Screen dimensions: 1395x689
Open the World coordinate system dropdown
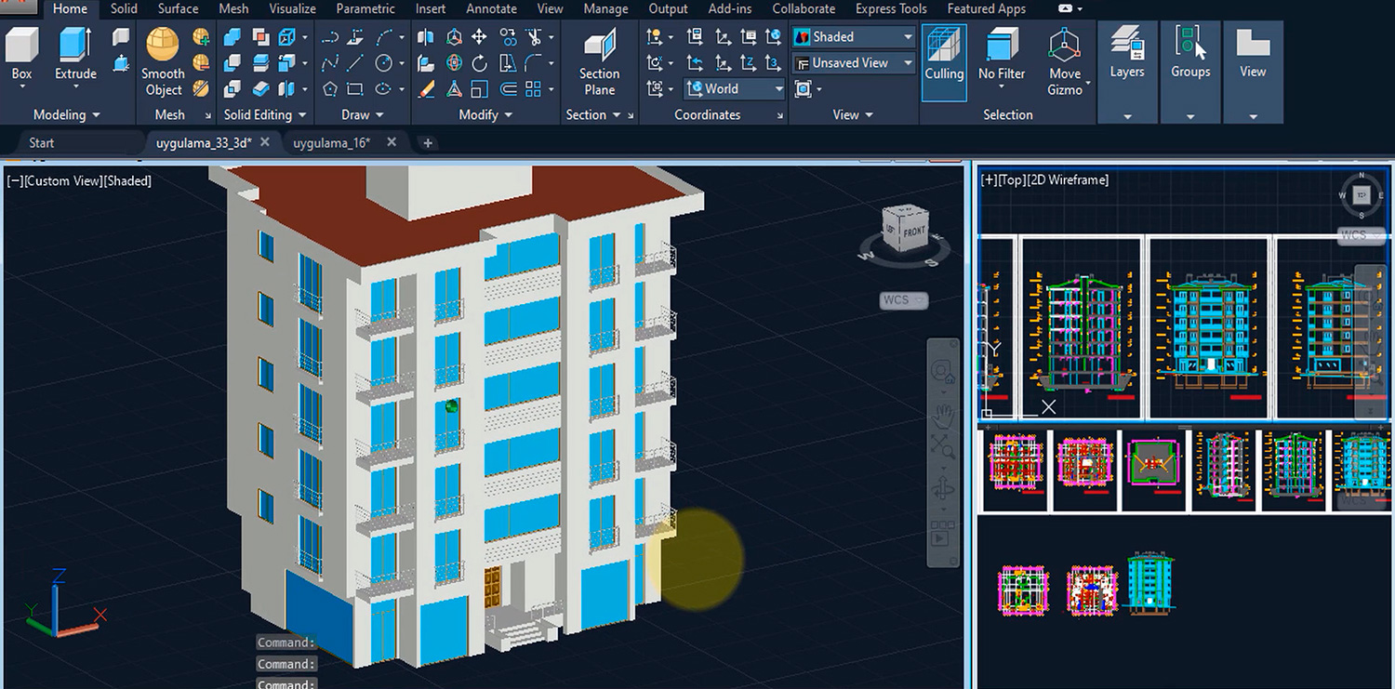tap(777, 88)
